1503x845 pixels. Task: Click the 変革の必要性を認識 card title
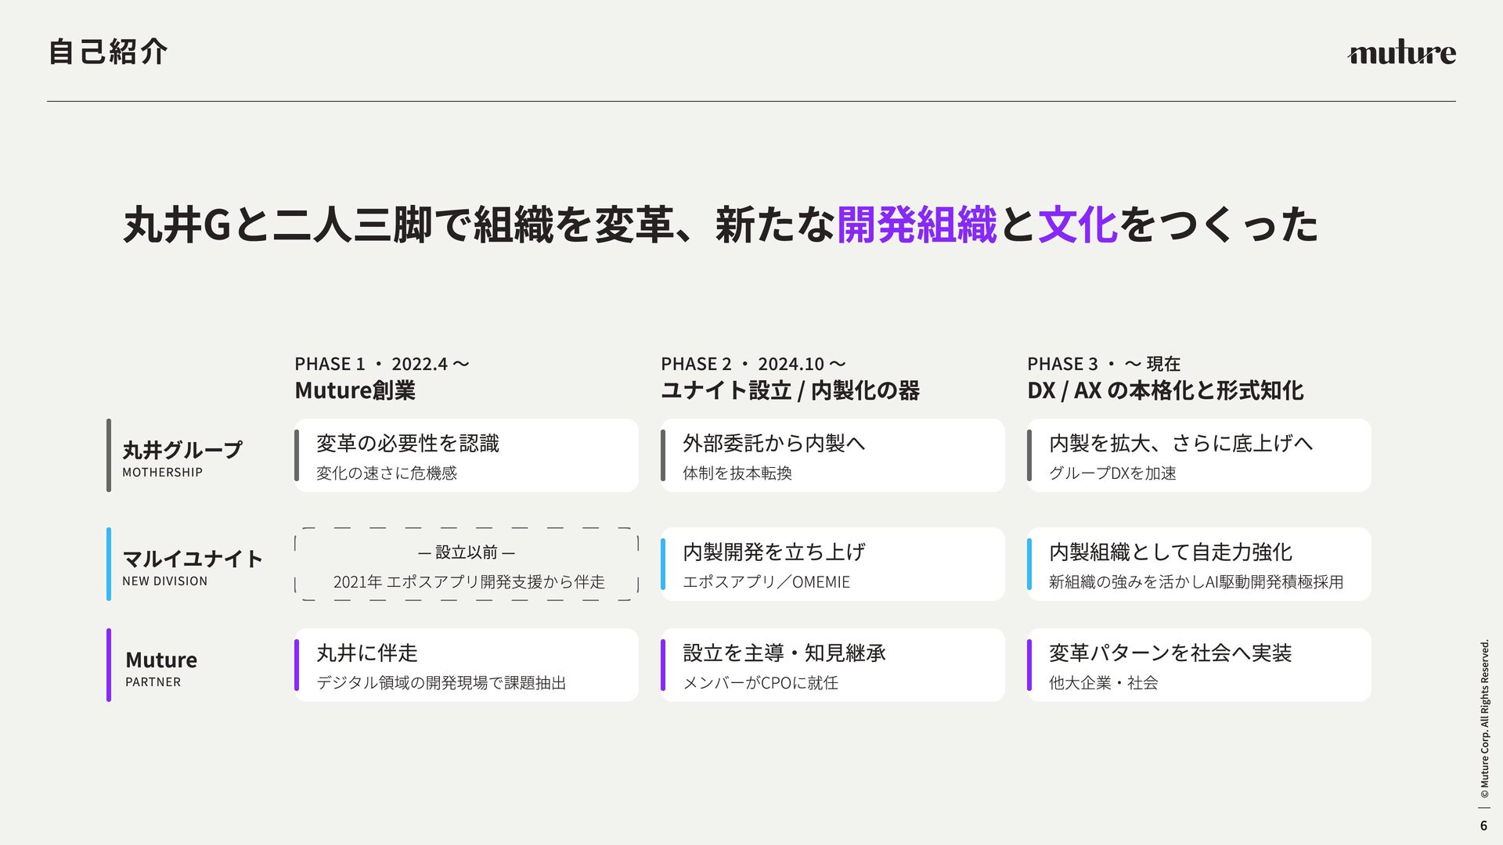click(x=408, y=444)
